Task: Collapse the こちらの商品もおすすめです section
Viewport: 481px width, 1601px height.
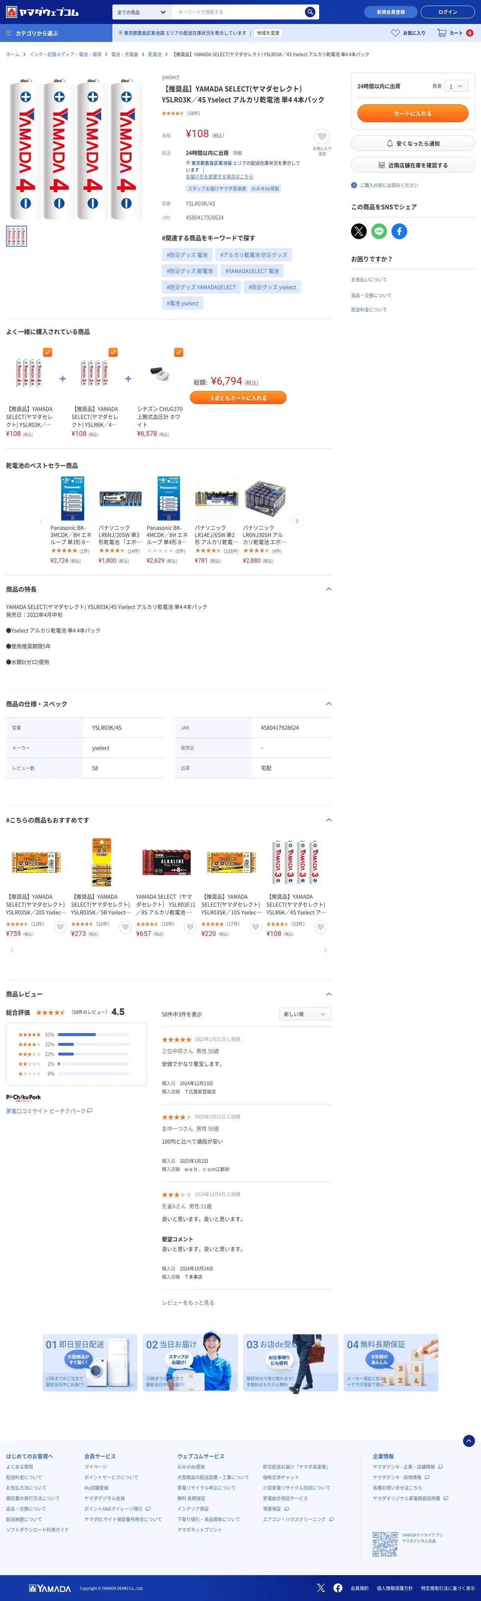Action: point(329,820)
